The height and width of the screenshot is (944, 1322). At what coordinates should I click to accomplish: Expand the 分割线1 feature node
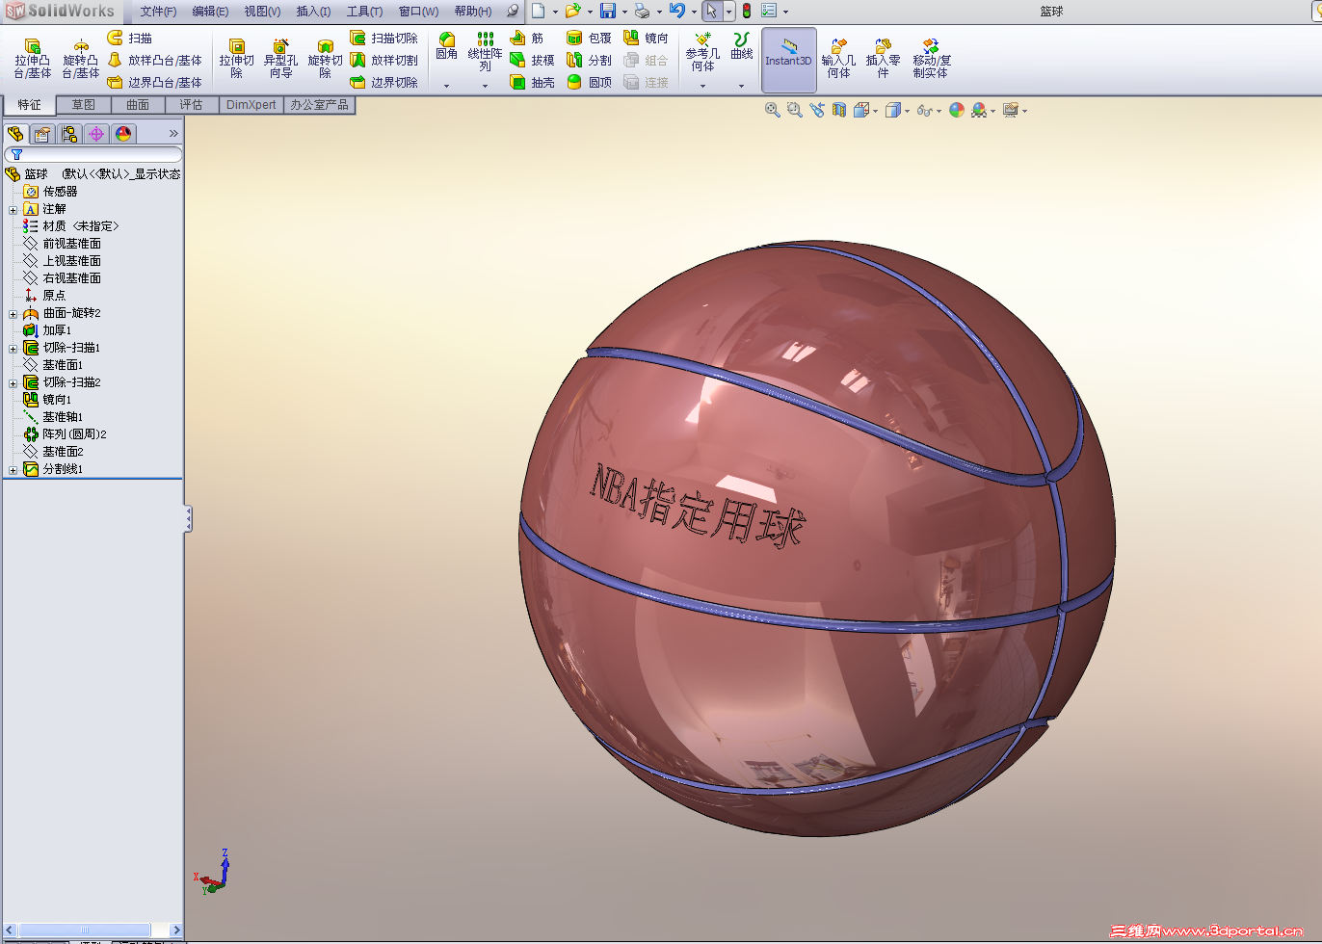(x=13, y=469)
